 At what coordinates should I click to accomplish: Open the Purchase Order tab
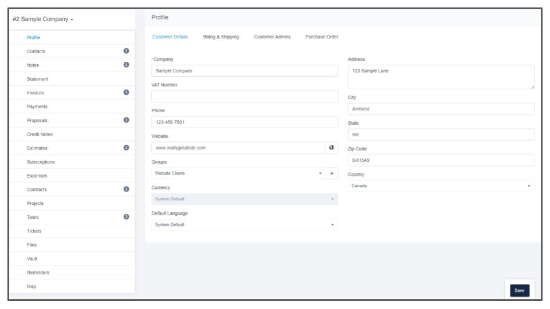coord(321,37)
